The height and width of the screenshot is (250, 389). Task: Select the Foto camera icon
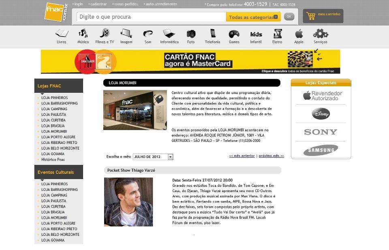191,34
